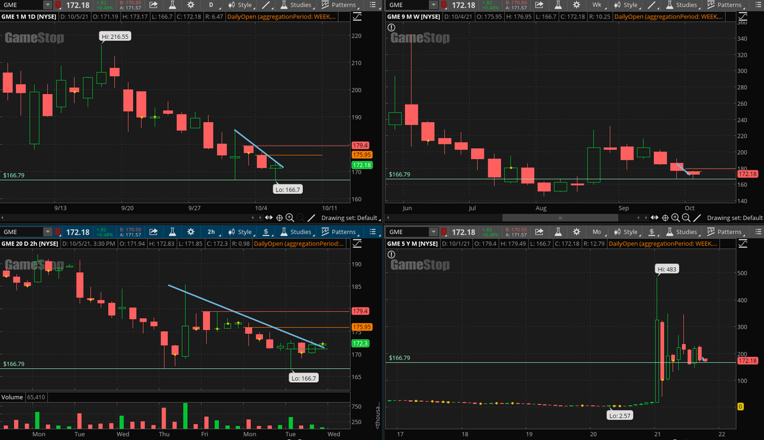Viewport: 764px width, 440px height.
Task: Open chart settings gear on the daily chart
Action: click(x=190, y=5)
